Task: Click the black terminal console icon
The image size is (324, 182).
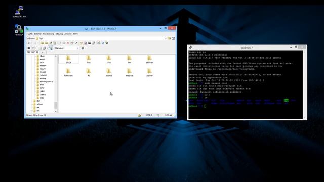Action: (x=90, y=43)
